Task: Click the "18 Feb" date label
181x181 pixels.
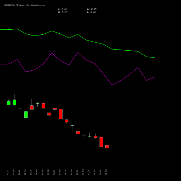Action: tap(94, 172)
